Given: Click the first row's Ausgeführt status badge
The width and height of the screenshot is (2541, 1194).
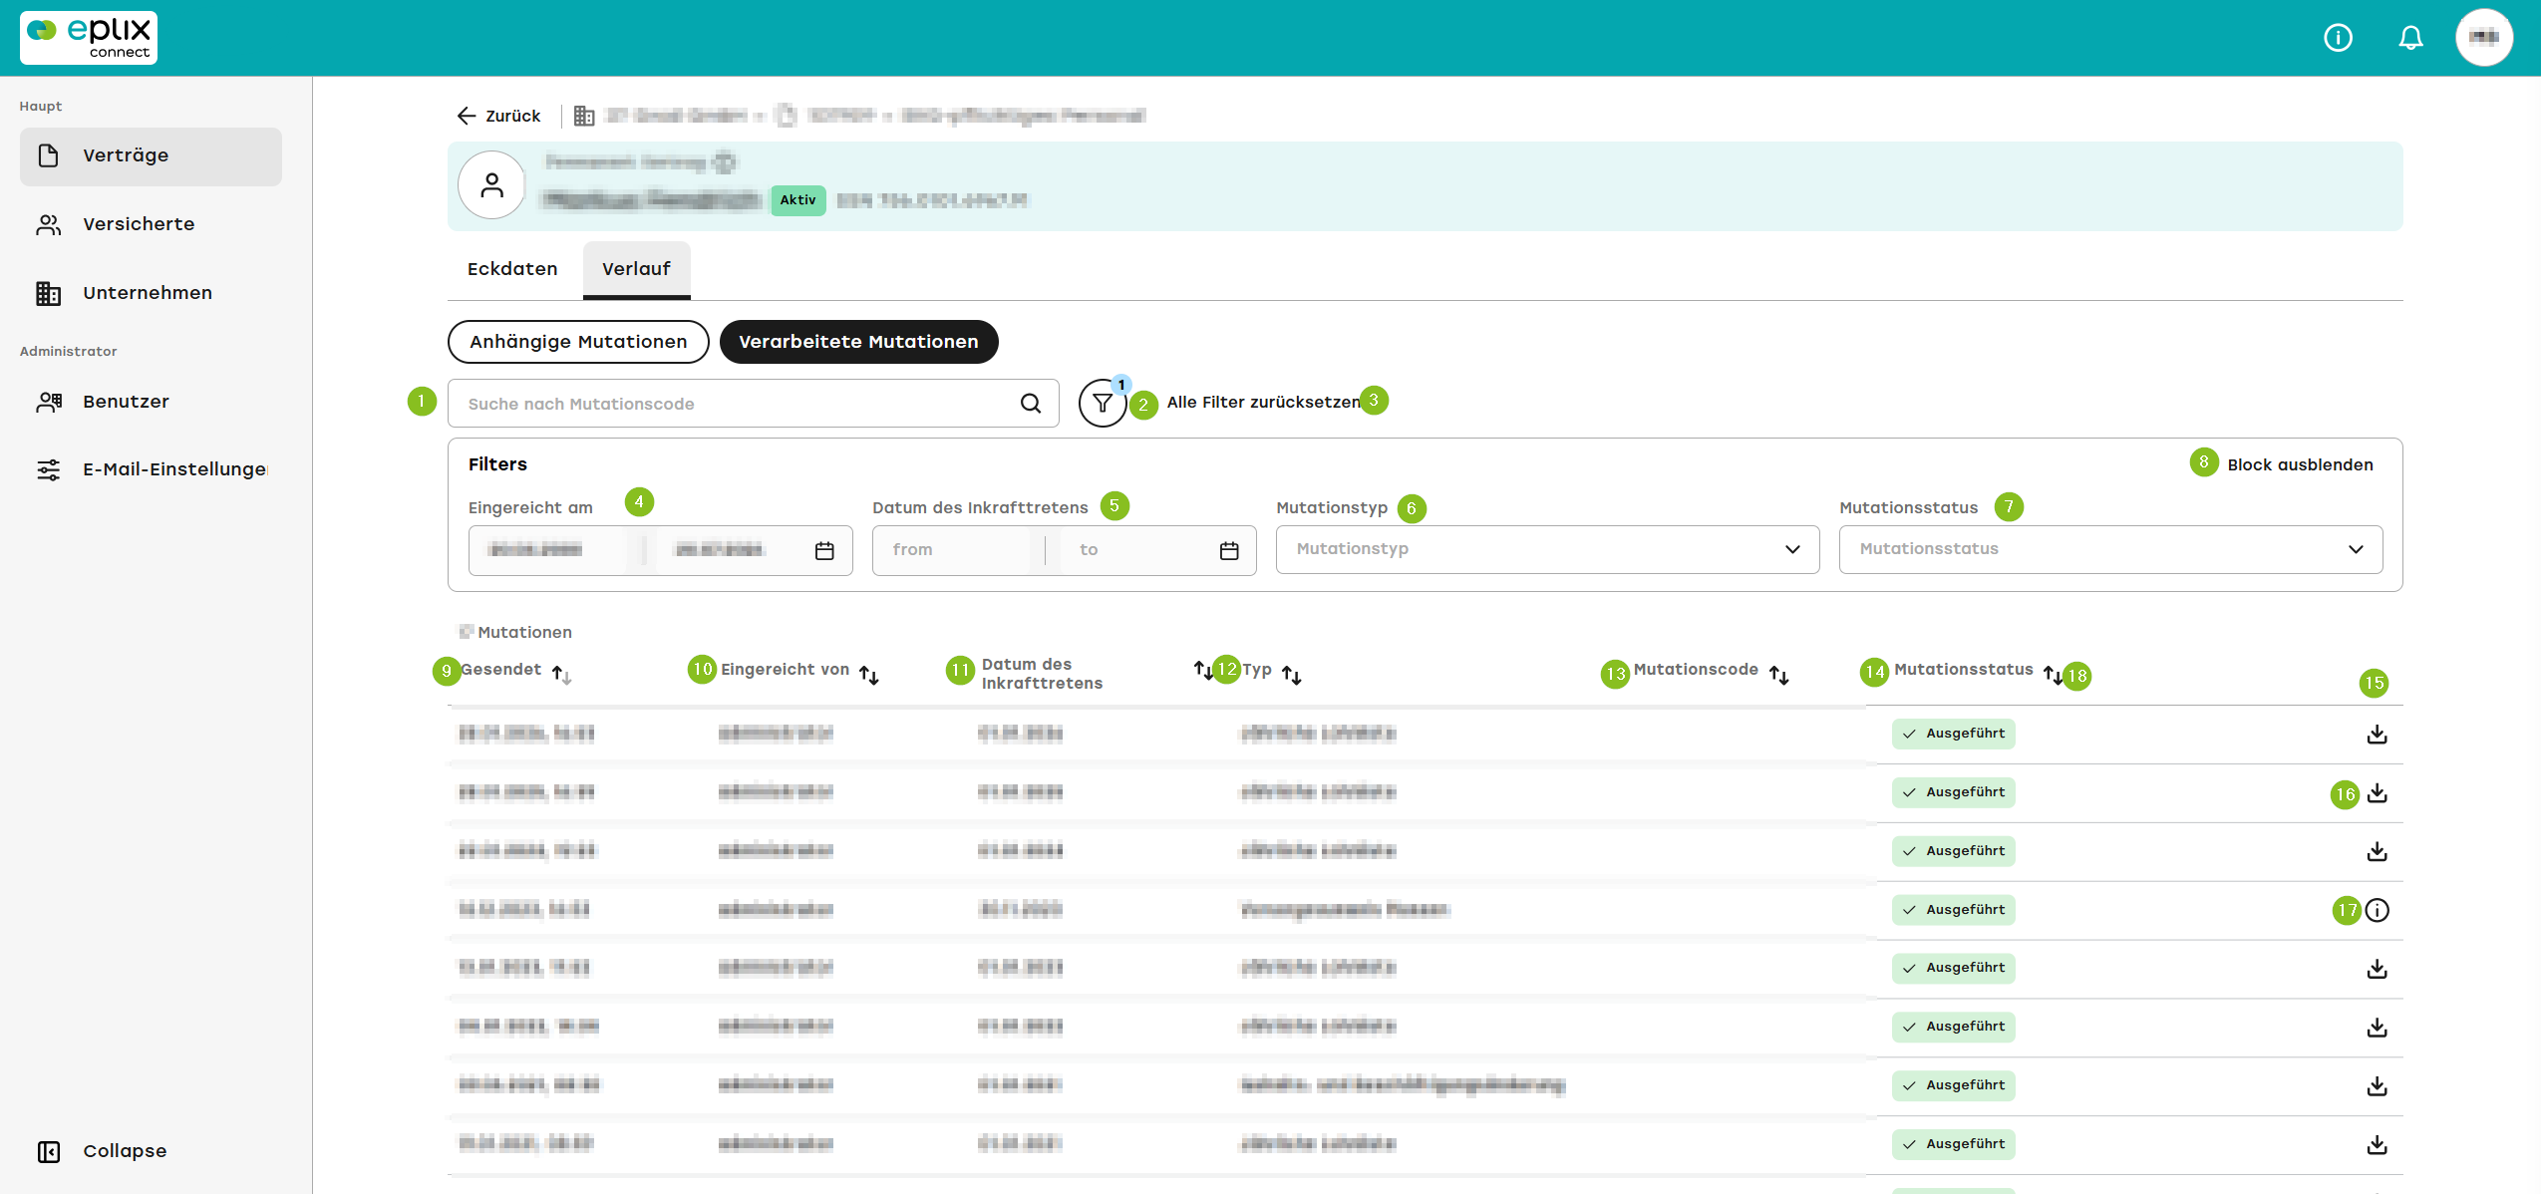Looking at the screenshot, I should [1953, 734].
